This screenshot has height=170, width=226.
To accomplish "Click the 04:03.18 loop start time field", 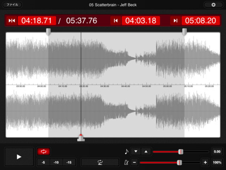I will pyautogui.click(x=141, y=21).
